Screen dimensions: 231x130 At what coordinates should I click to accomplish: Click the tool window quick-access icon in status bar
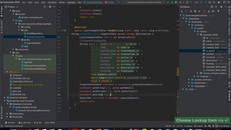[2, 126]
